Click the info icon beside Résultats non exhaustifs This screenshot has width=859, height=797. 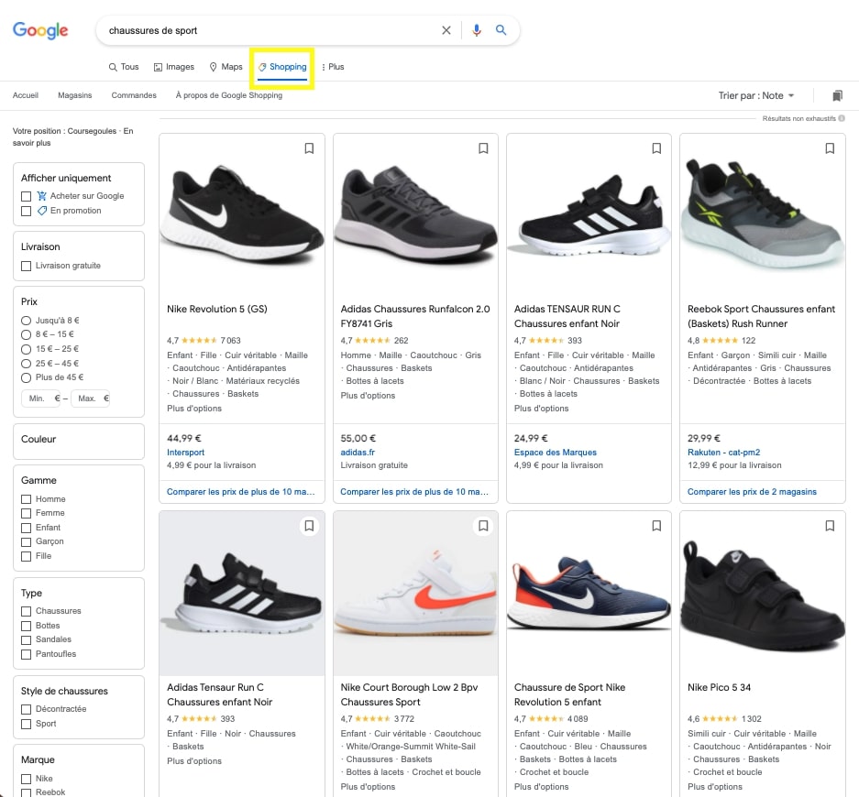[x=842, y=118]
